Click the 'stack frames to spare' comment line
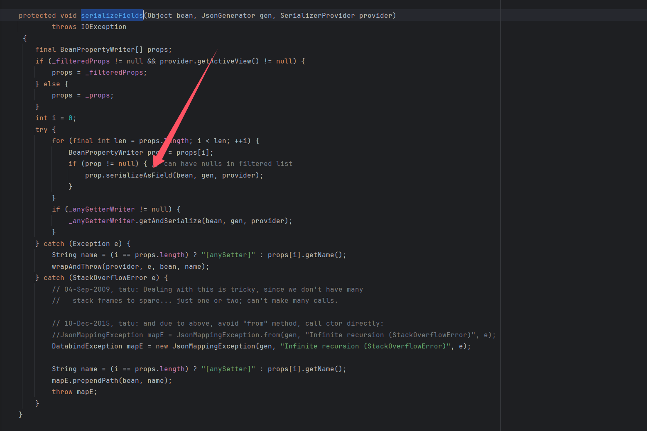This screenshot has height=431, width=647. [x=195, y=300]
